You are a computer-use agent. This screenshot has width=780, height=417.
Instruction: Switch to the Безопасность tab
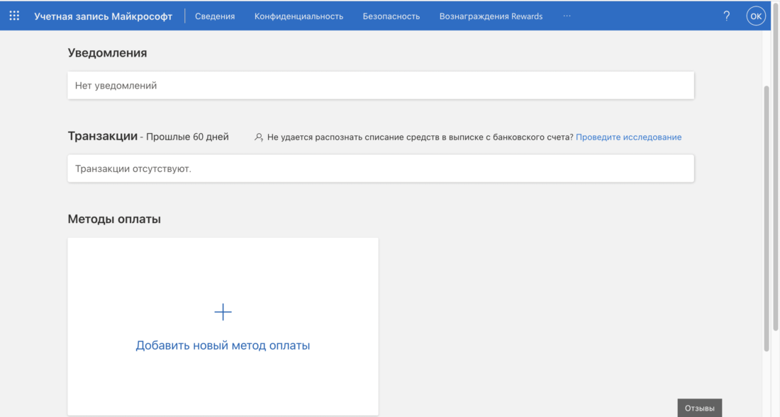point(391,16)
